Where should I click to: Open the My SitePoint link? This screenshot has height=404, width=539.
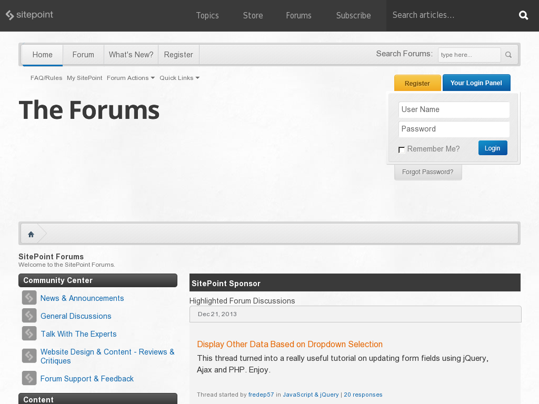(x=85, y=78)
